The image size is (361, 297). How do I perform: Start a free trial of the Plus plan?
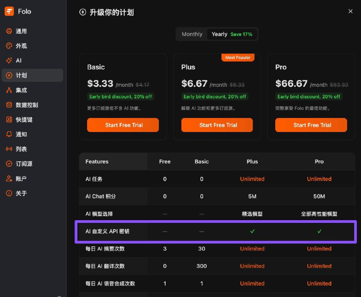217,125
